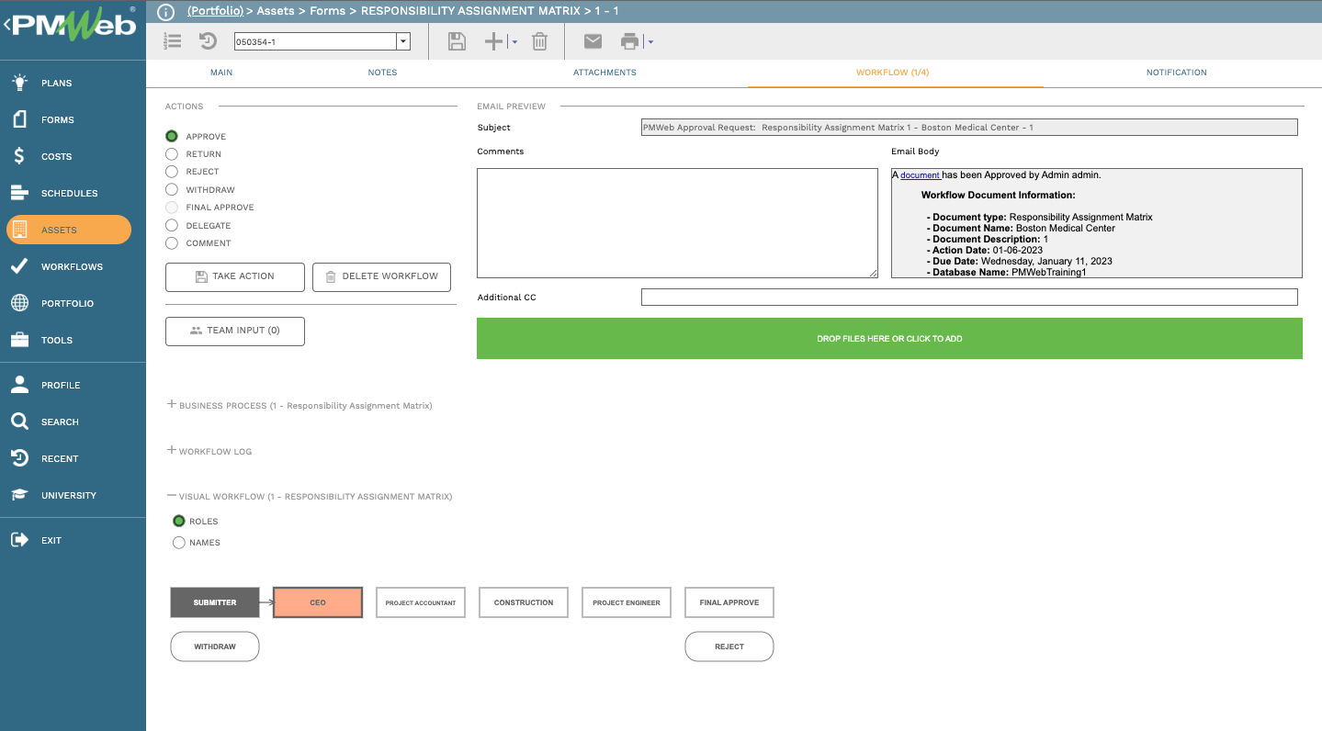Image resolution: width=1322 pixels, height=731 pixels.
Task: Open the record list view icon
Action: [172, 41]
